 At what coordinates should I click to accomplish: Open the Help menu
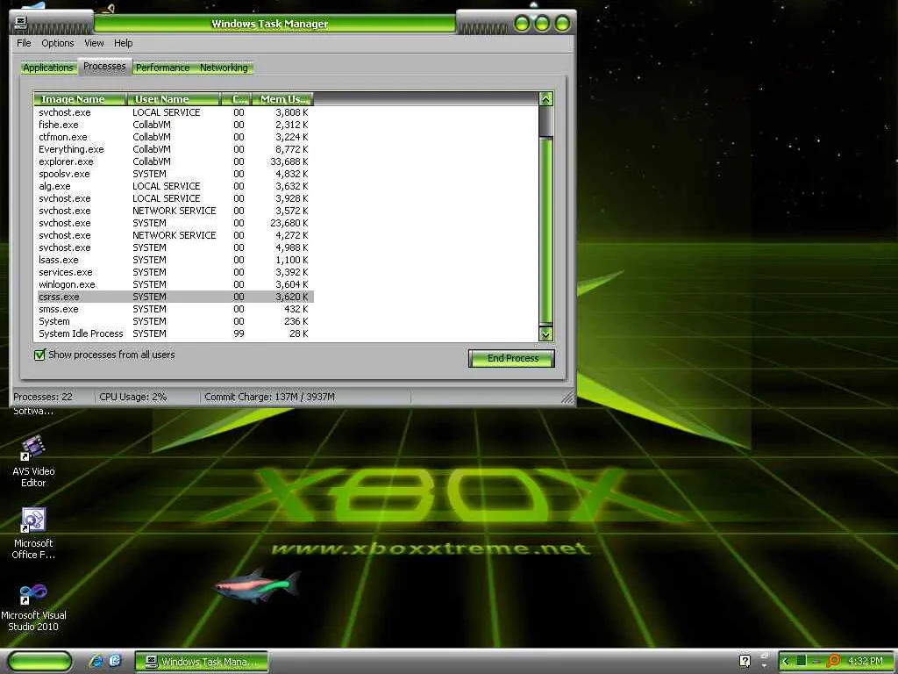point(123,43)
